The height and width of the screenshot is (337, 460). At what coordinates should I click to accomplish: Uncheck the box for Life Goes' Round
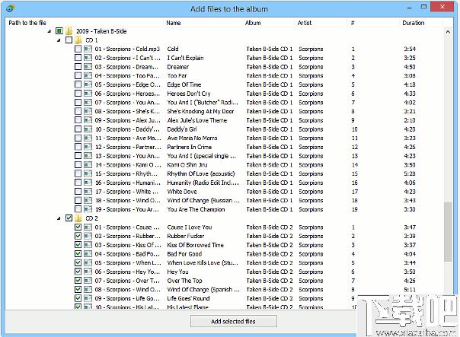[x=78, y=298]
